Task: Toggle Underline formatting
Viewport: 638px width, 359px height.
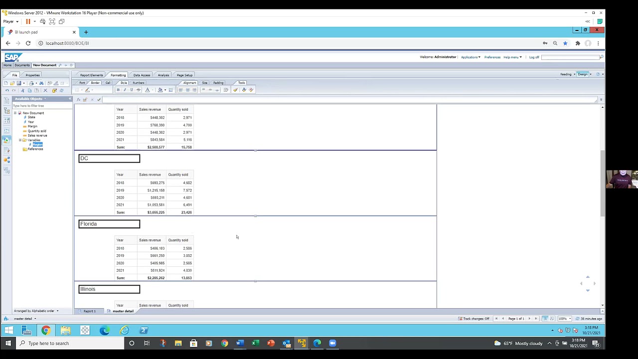Action: [x=132, y=90]
